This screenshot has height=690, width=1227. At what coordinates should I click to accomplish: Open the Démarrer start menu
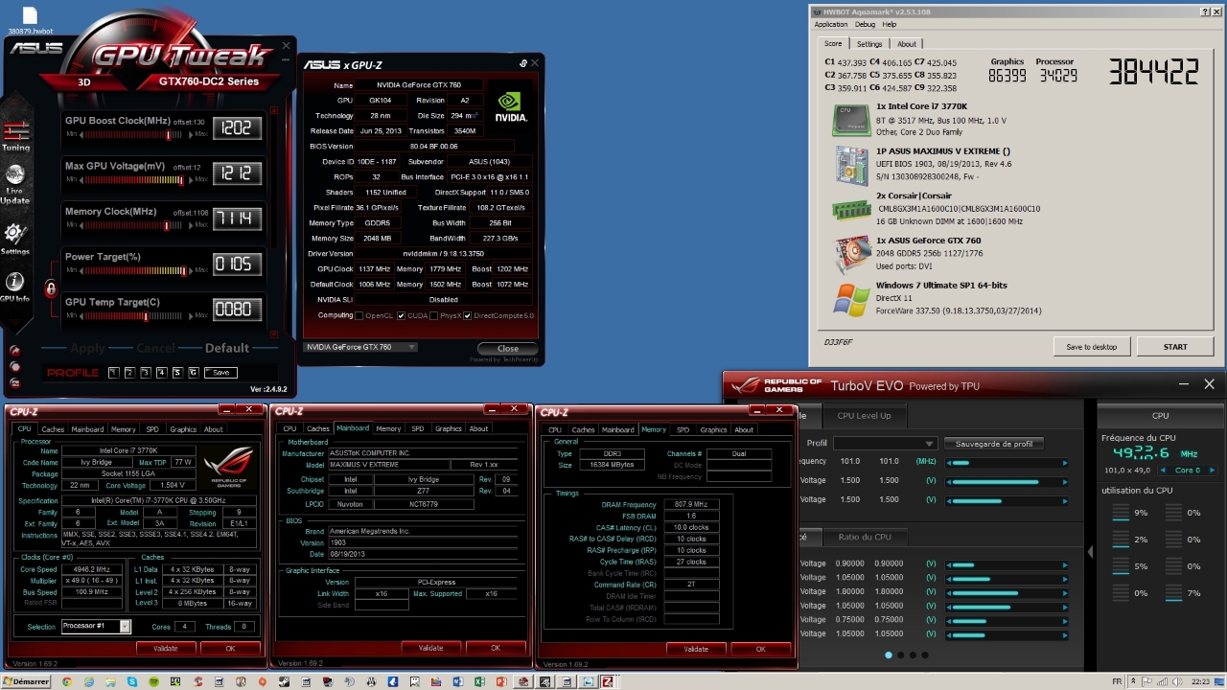(x=26, y=681)
